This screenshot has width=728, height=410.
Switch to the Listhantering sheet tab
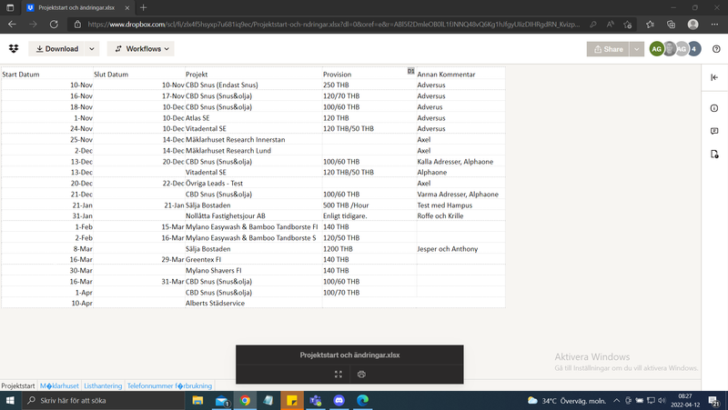[103, 385]
